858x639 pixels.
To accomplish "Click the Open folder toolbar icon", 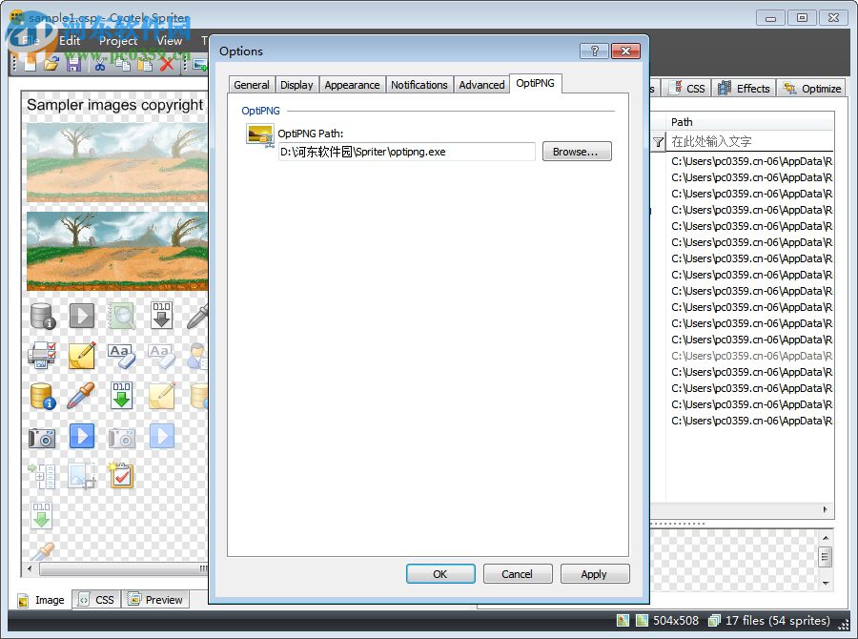I will [x=51, y=65].
